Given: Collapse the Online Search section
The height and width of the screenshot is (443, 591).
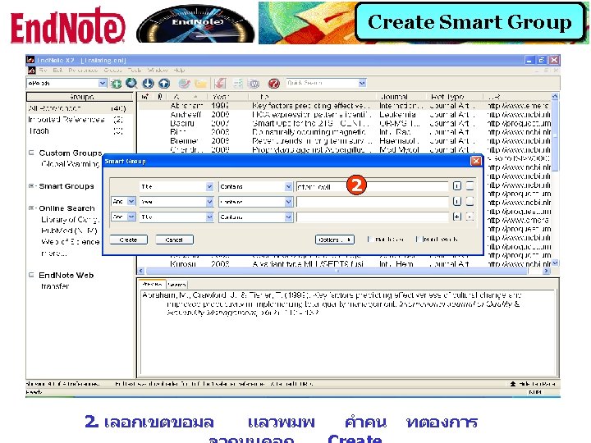Looking at the screenshot, I should [32, 208].
